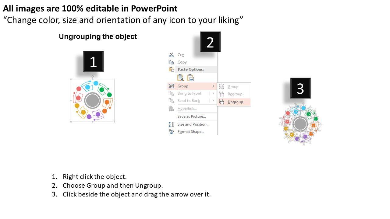Click the Regroup submenu entry
Screen dimensions: 390x219
[x=235, y=94]
